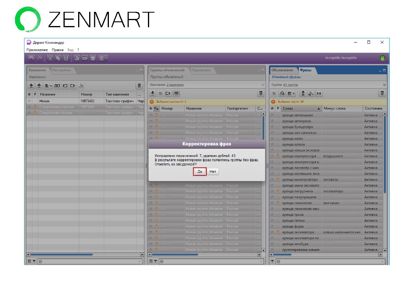Click the double down arrows icon in Phrases toolbar
The height and width of the screenshot is (303, 404).
319,94
